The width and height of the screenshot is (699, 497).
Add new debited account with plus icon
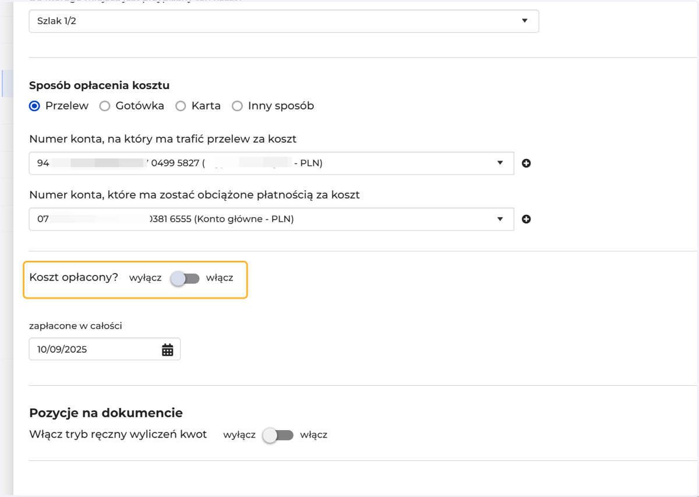coord(526,219)
